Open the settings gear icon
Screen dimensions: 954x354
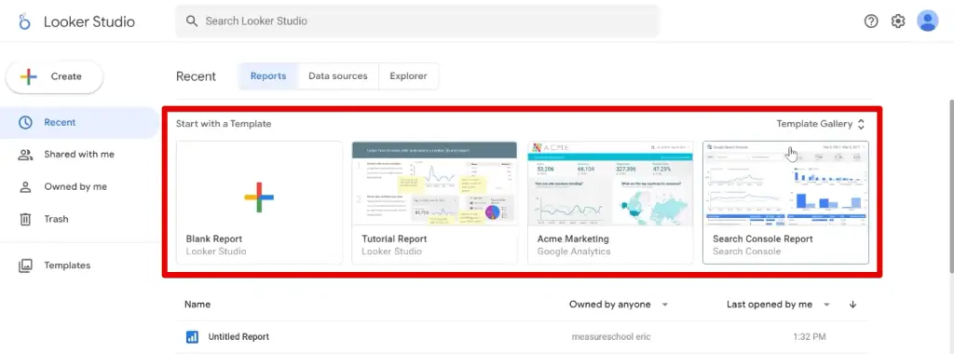(x=898, y=21)
